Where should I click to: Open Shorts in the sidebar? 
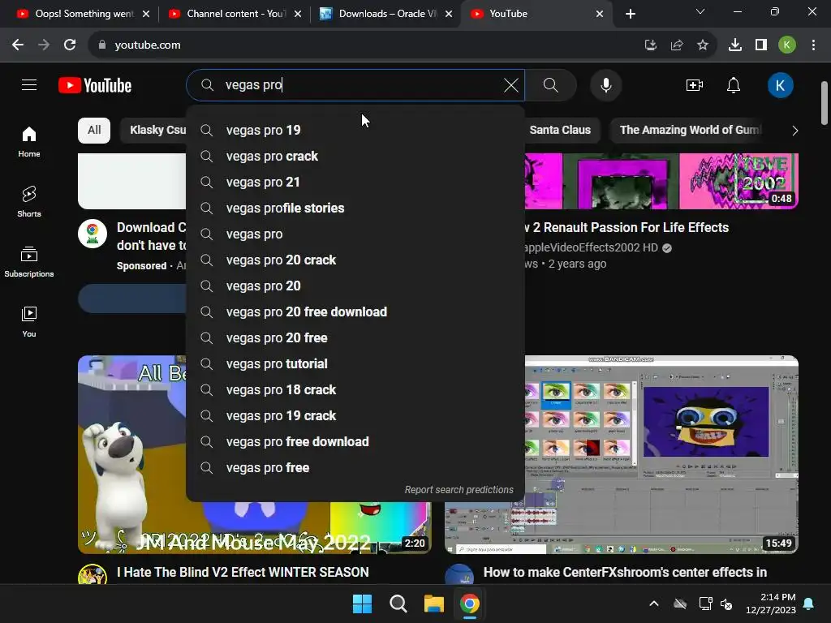pos(29,202)
